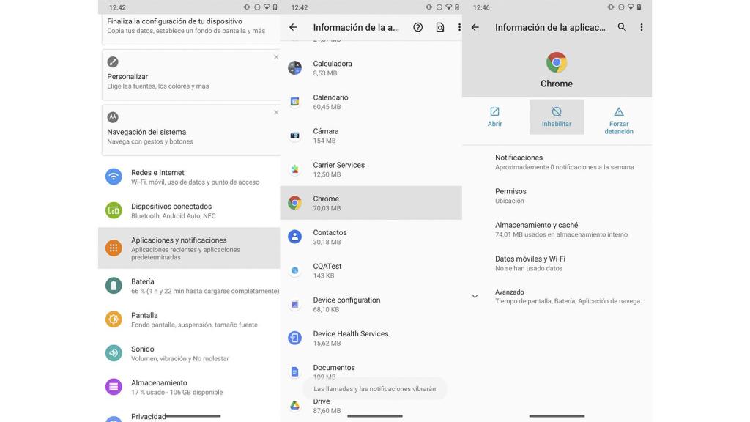
Task: Click the Redes e Internet settings icon
Action: 114,176
